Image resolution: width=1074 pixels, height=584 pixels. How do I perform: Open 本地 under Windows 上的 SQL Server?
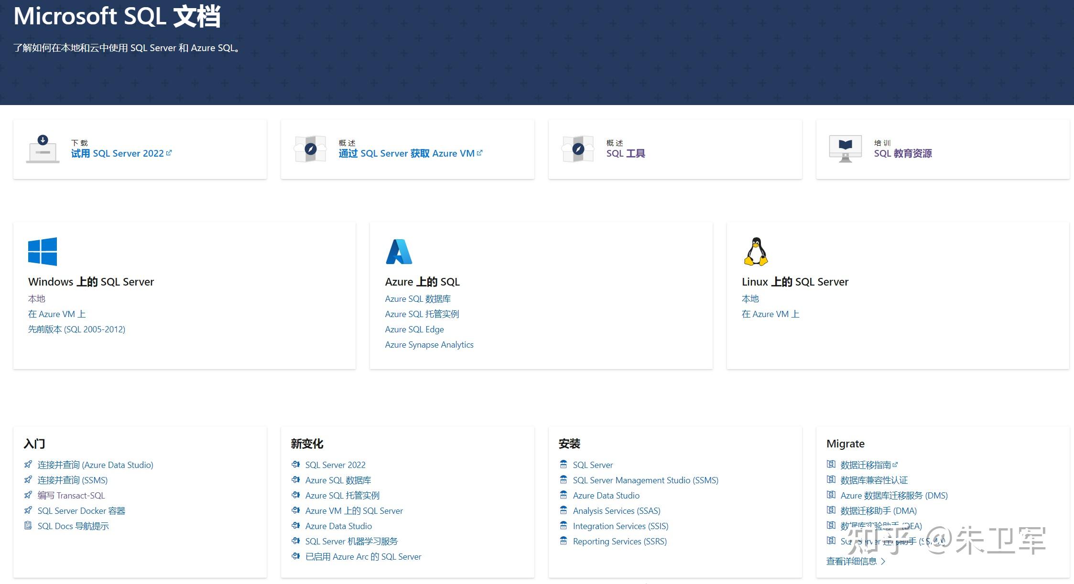[37, 299]
